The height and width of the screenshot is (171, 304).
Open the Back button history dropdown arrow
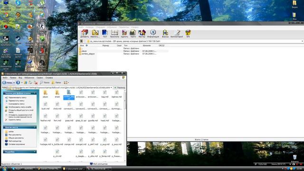click(14, 83)
